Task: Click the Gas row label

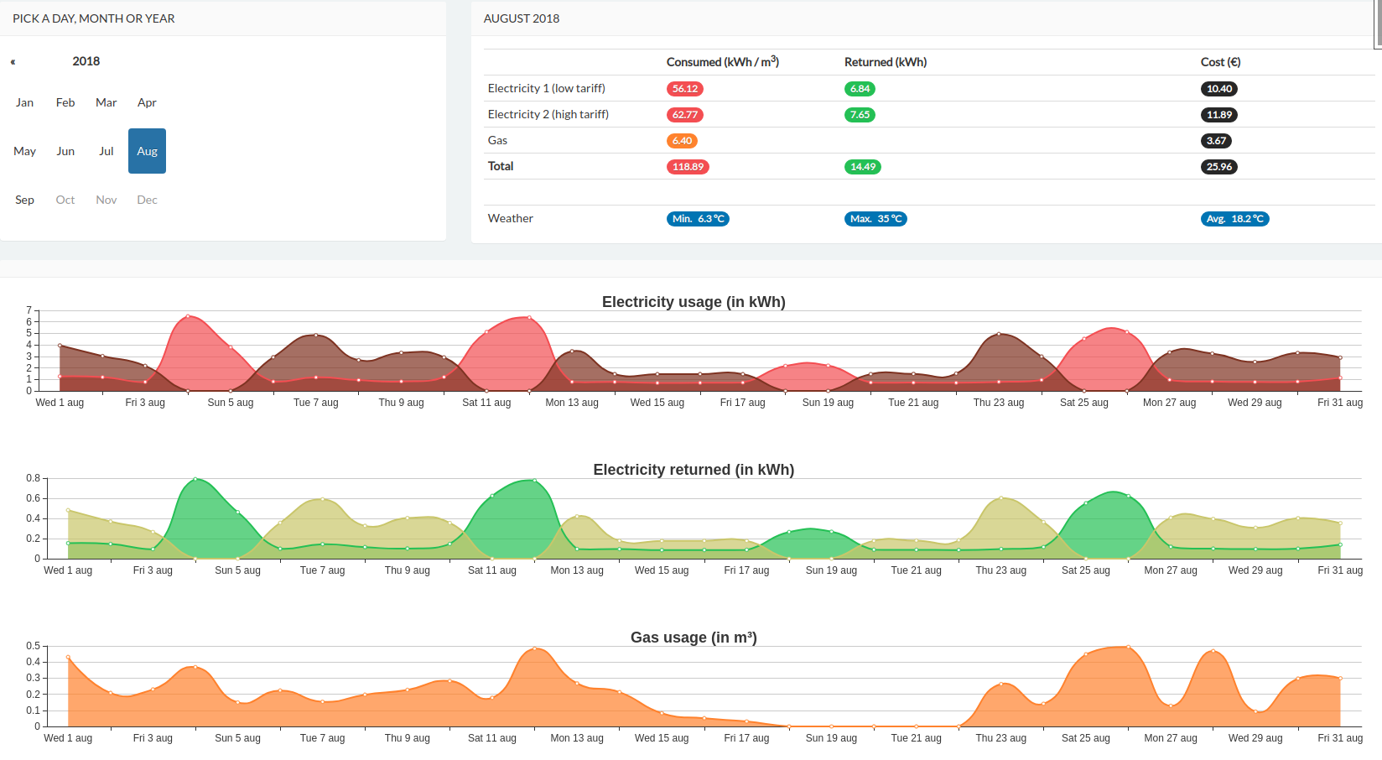Action: pyautogui.click(x=497, y=140)
